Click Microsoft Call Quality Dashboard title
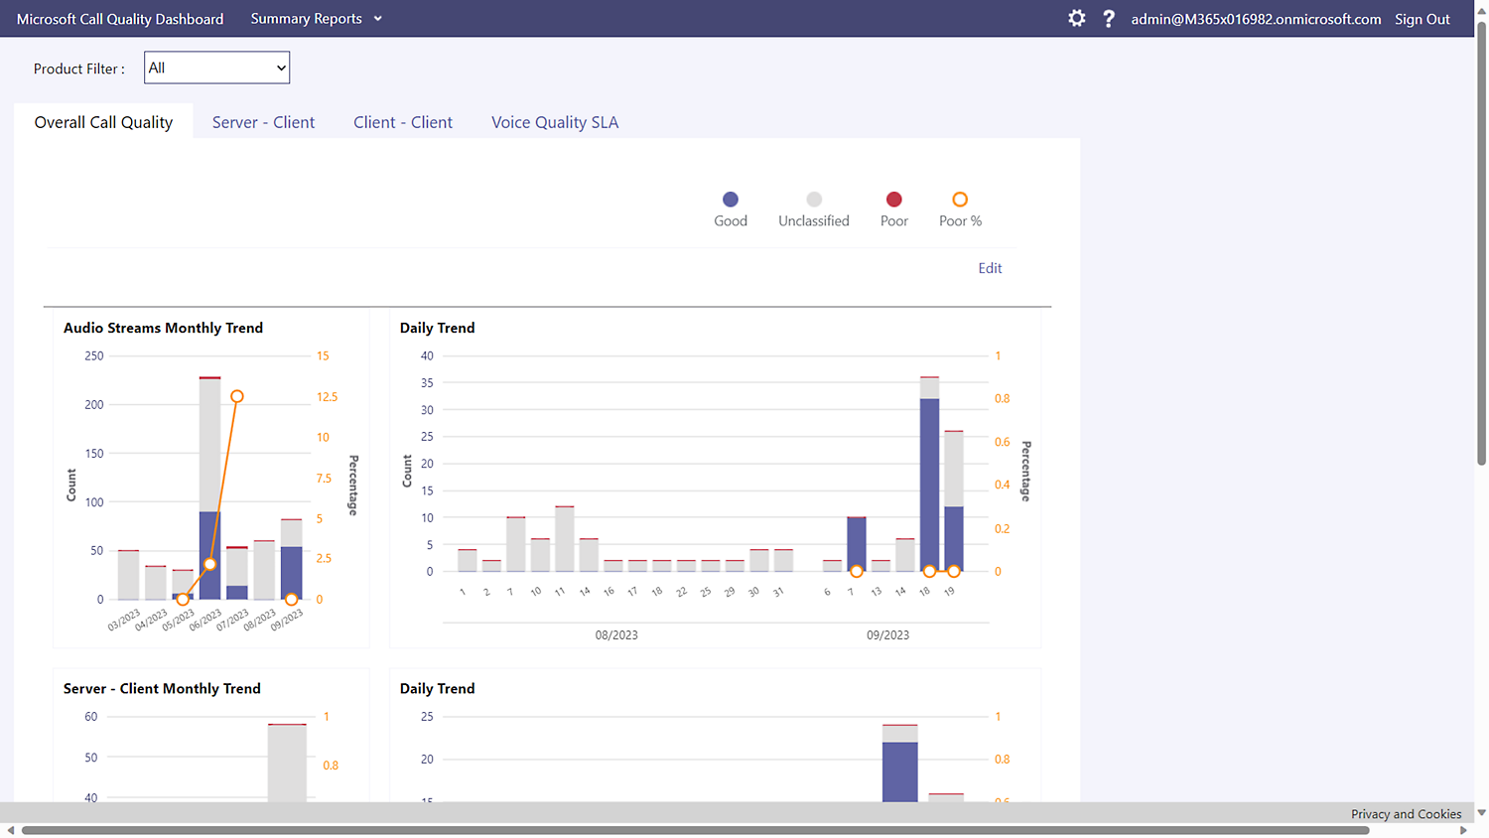 120,19
